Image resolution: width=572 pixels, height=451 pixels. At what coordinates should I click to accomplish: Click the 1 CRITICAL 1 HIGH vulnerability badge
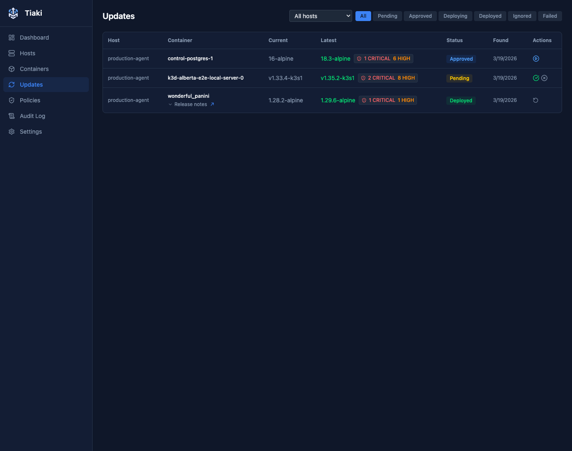(388, 100)
